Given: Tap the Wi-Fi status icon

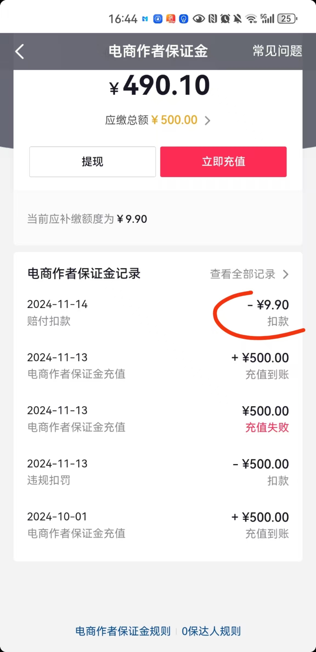Looking at the screenshot, I should (x=251, y=19).
